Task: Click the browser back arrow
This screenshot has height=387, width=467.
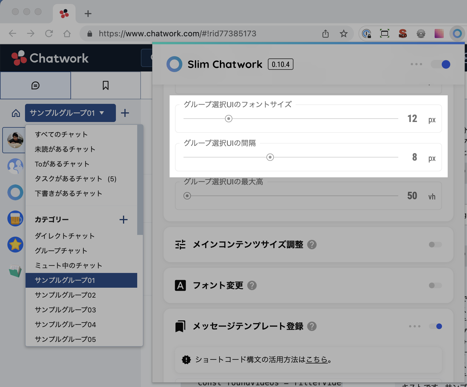Action: tap(12, 33)
